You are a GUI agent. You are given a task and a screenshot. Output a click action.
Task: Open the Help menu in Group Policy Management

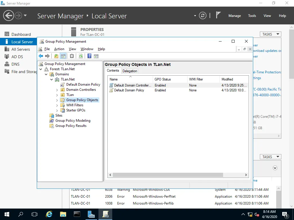click(x=101, y=49)
